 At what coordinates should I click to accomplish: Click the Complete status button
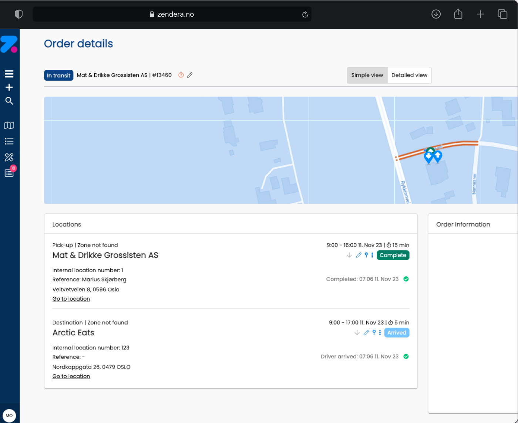pos(393,255)
